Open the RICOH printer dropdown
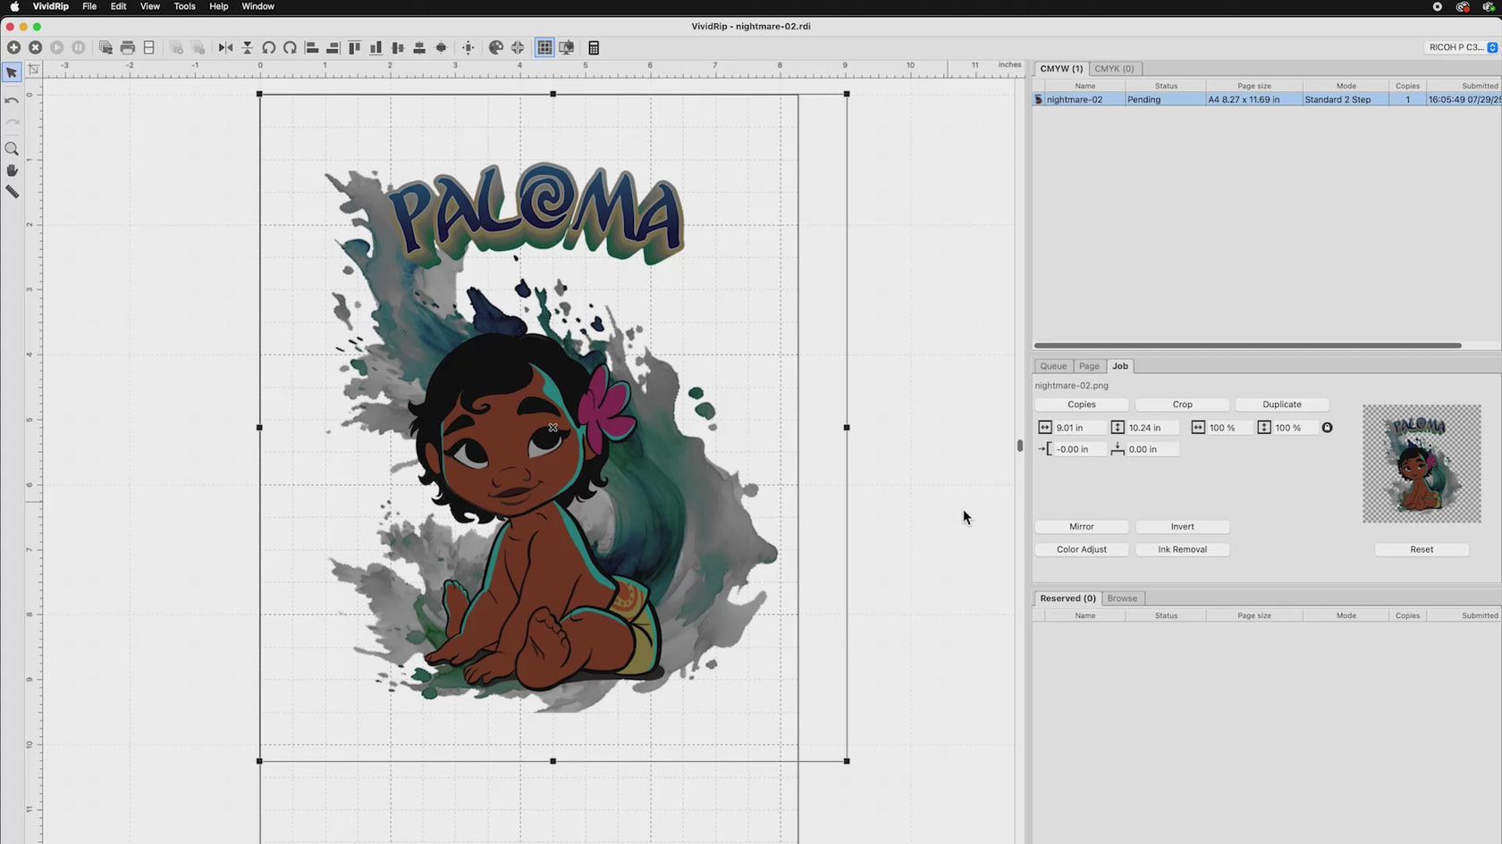This screenshot has height=844, width=1502. [x=1463, y=47]
